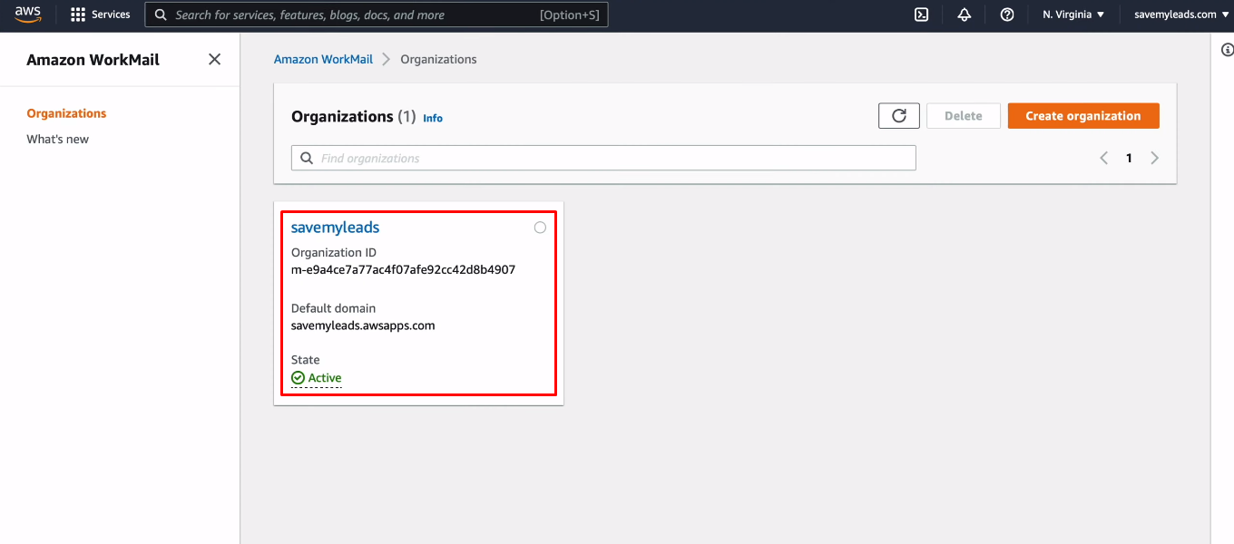Open the savemyleads.com account dropdown
Image resolution: width=1234 pixels, height=544 pixels.
click(1181, 15)
